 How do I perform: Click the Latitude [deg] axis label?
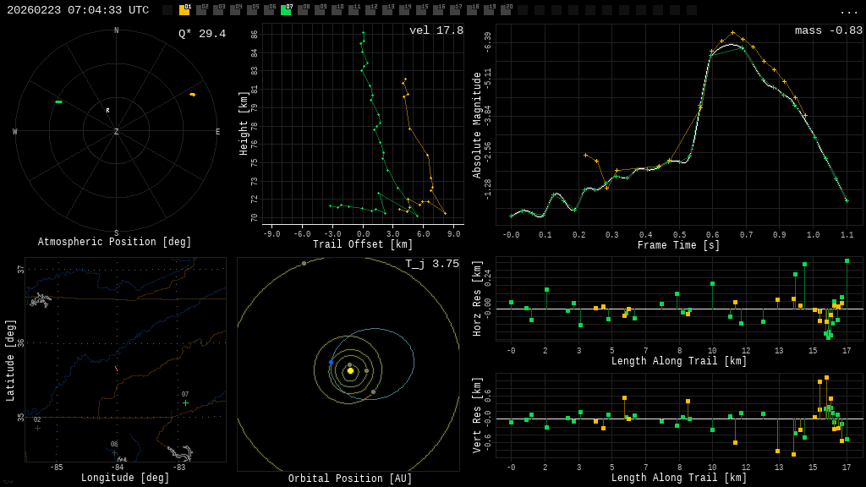pyautogui.click(x=10, y=360)
